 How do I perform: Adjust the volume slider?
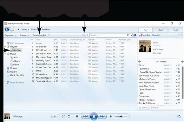121,116
